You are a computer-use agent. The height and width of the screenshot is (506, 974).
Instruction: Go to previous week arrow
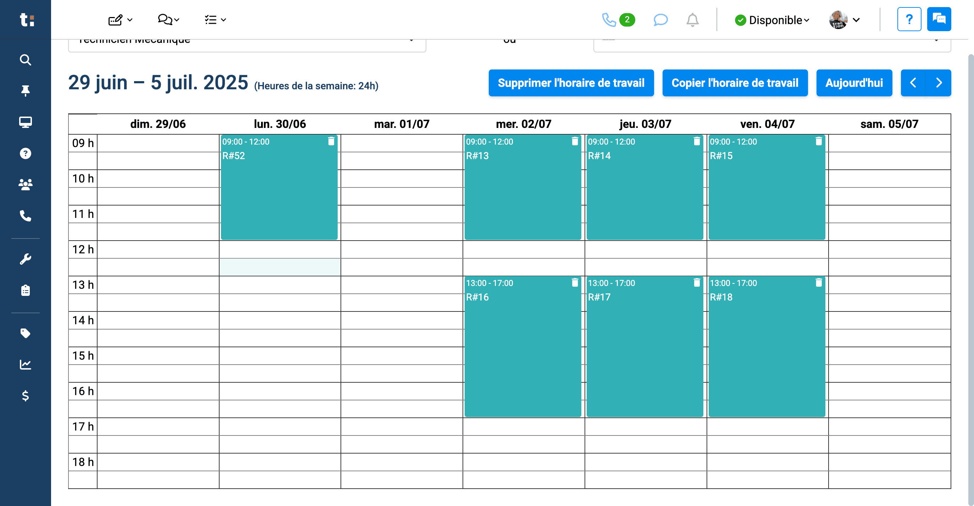click(x=913, y=83)
